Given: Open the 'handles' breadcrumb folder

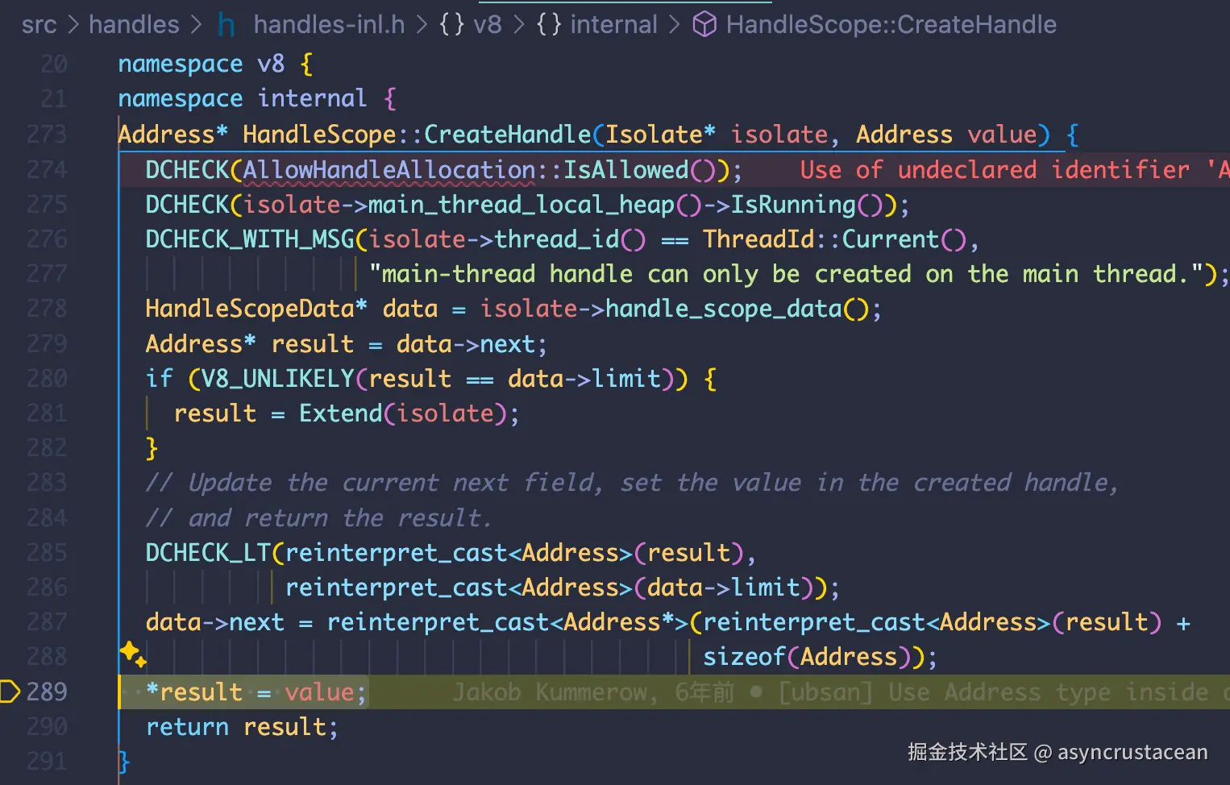Looking at the screenshot, I should click(134, 25).
